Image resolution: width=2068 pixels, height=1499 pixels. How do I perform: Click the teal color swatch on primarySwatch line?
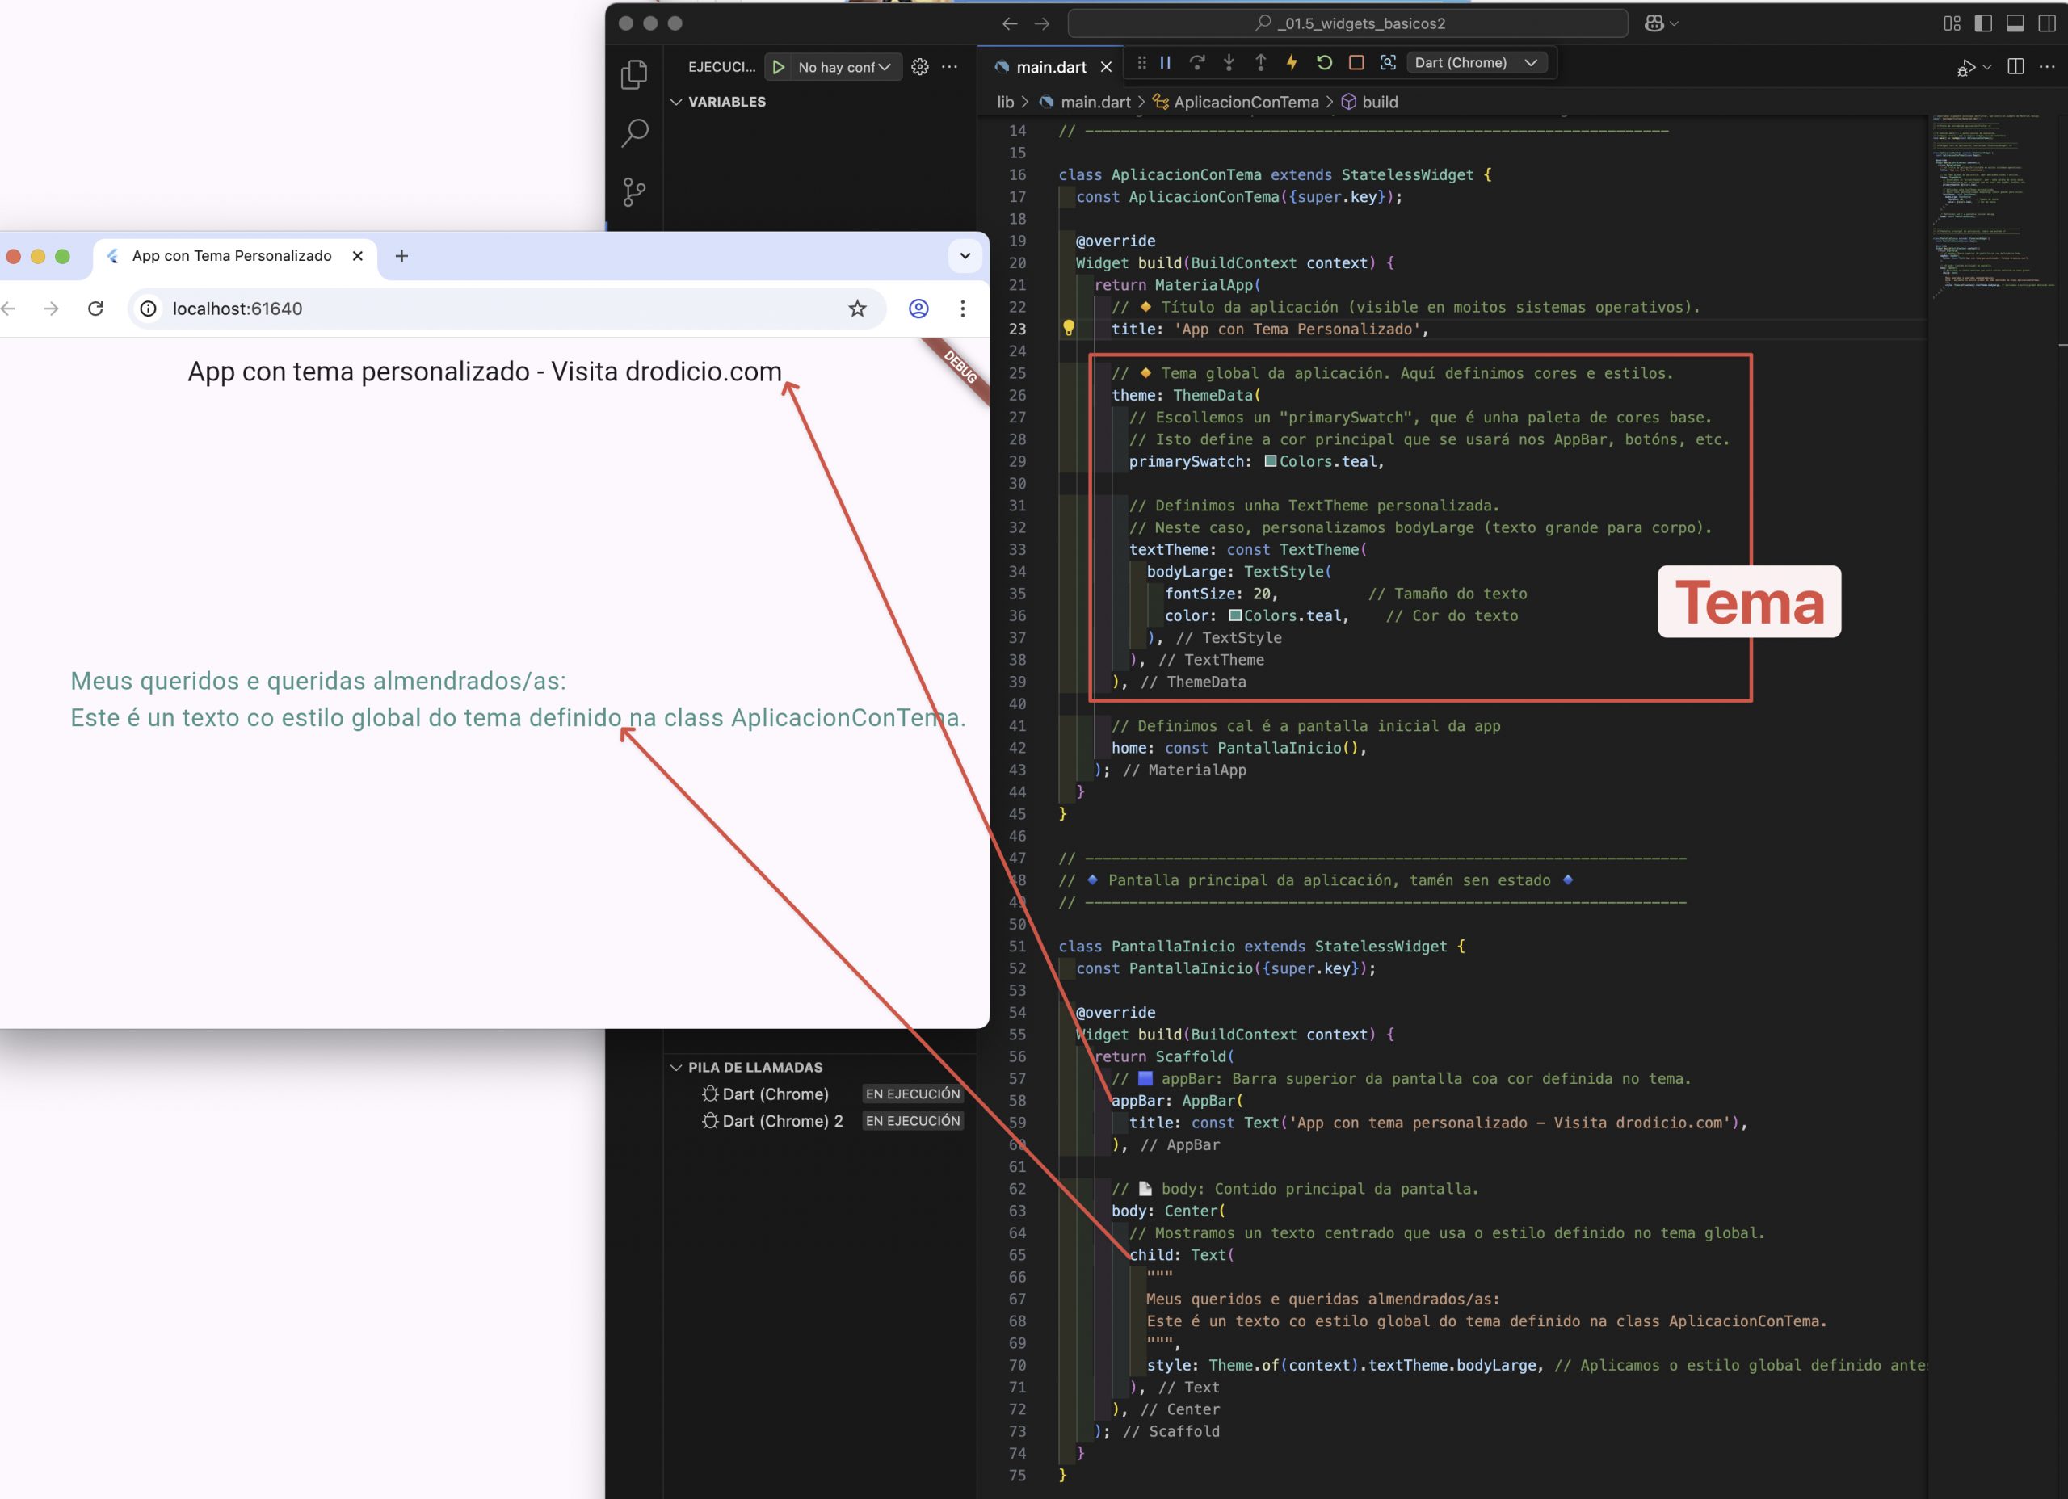1270,461
